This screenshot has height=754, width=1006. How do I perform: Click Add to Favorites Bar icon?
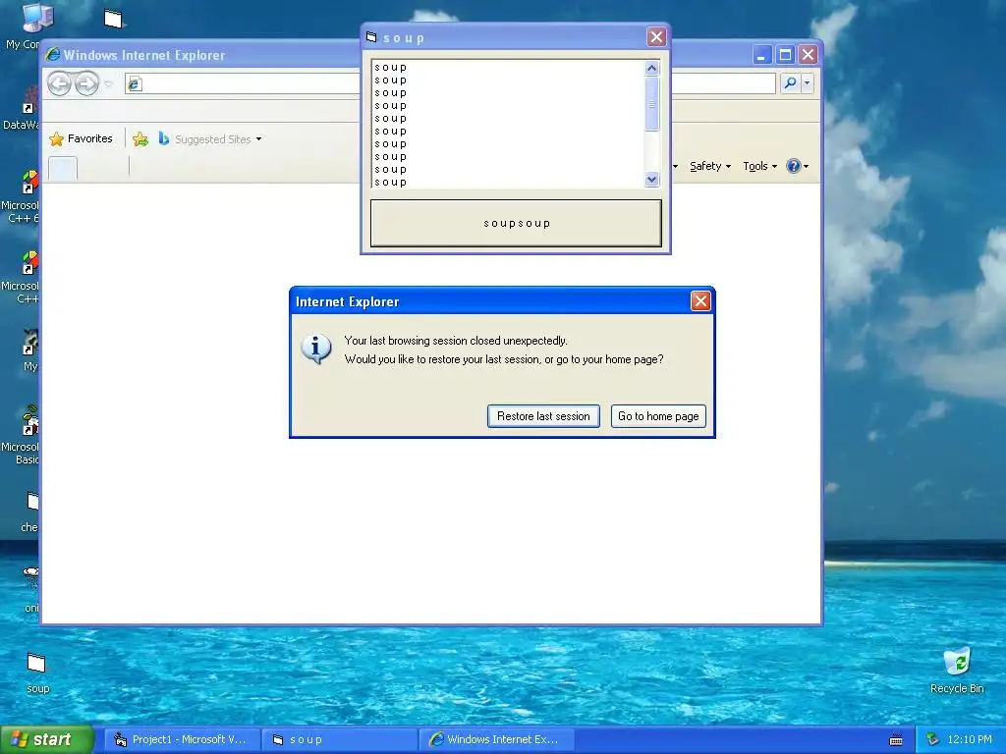(140, 139)
